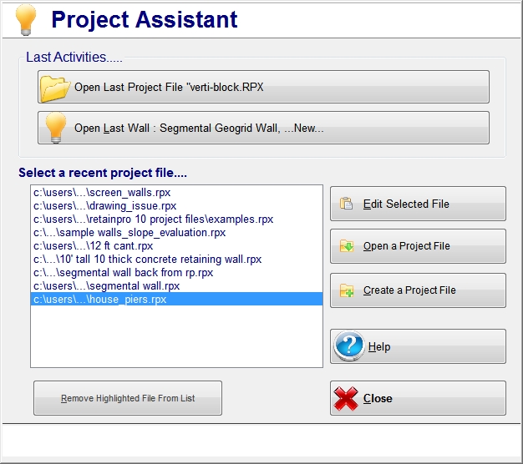Select 10' tall concrete retaining wall file

(147, 260)
